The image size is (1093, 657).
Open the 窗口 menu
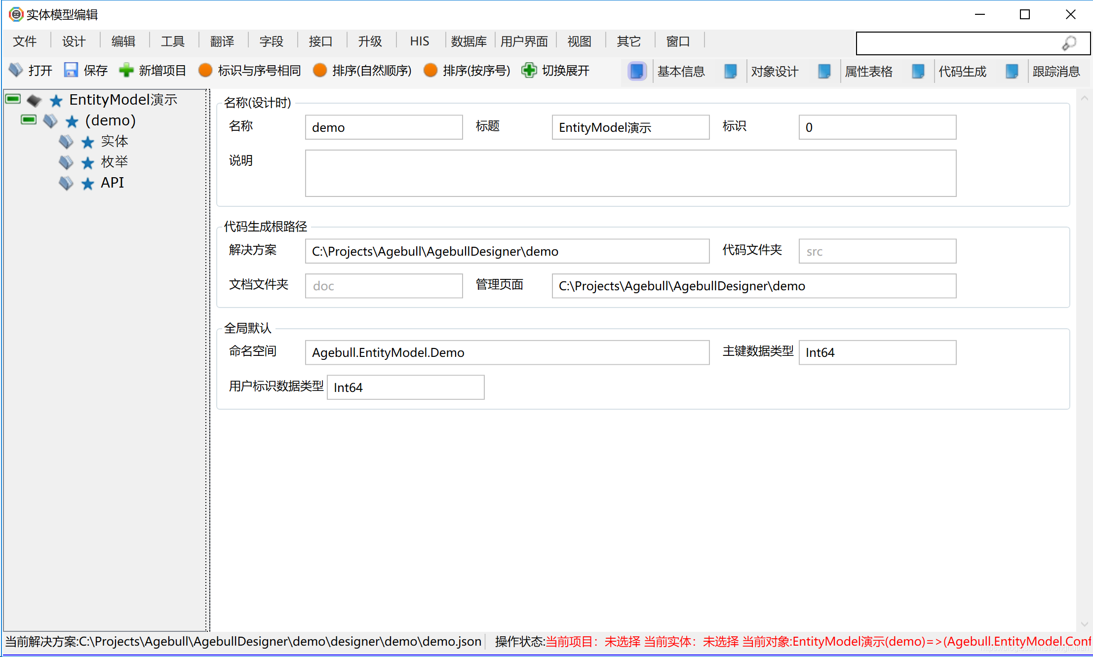click(x=678, y=41)
